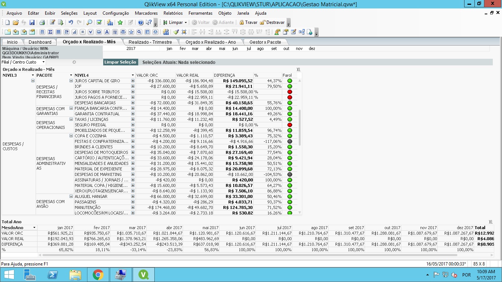Create a search object with the magnifier icon

(x=139, y=32)
